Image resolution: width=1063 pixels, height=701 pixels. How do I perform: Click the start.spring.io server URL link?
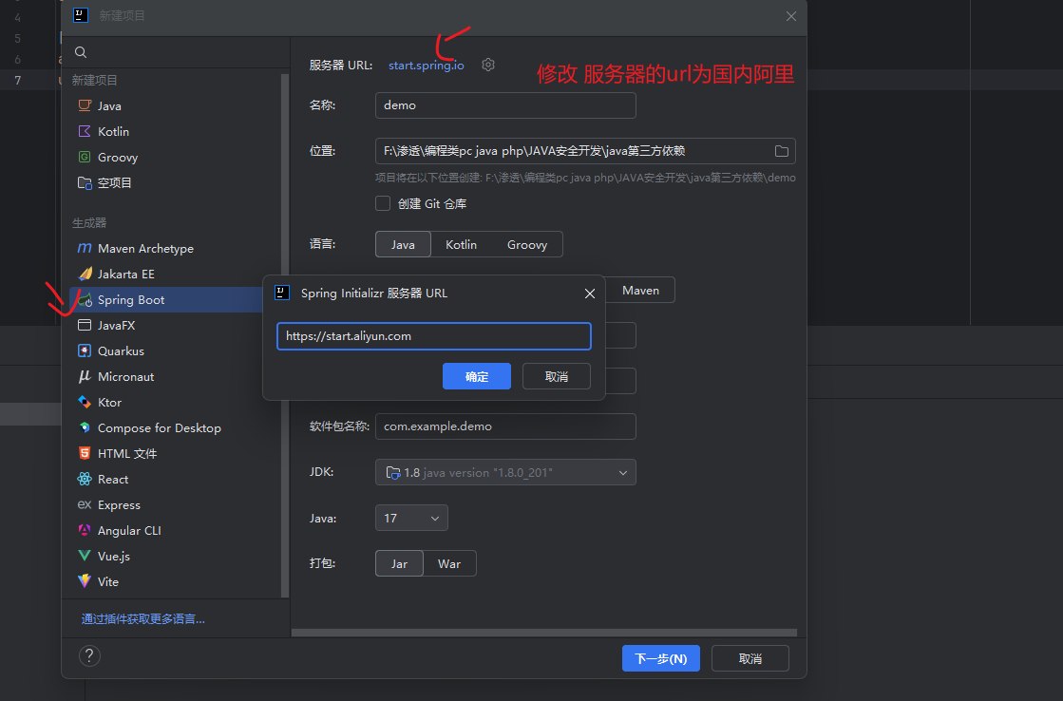click(x=427, y=66)
